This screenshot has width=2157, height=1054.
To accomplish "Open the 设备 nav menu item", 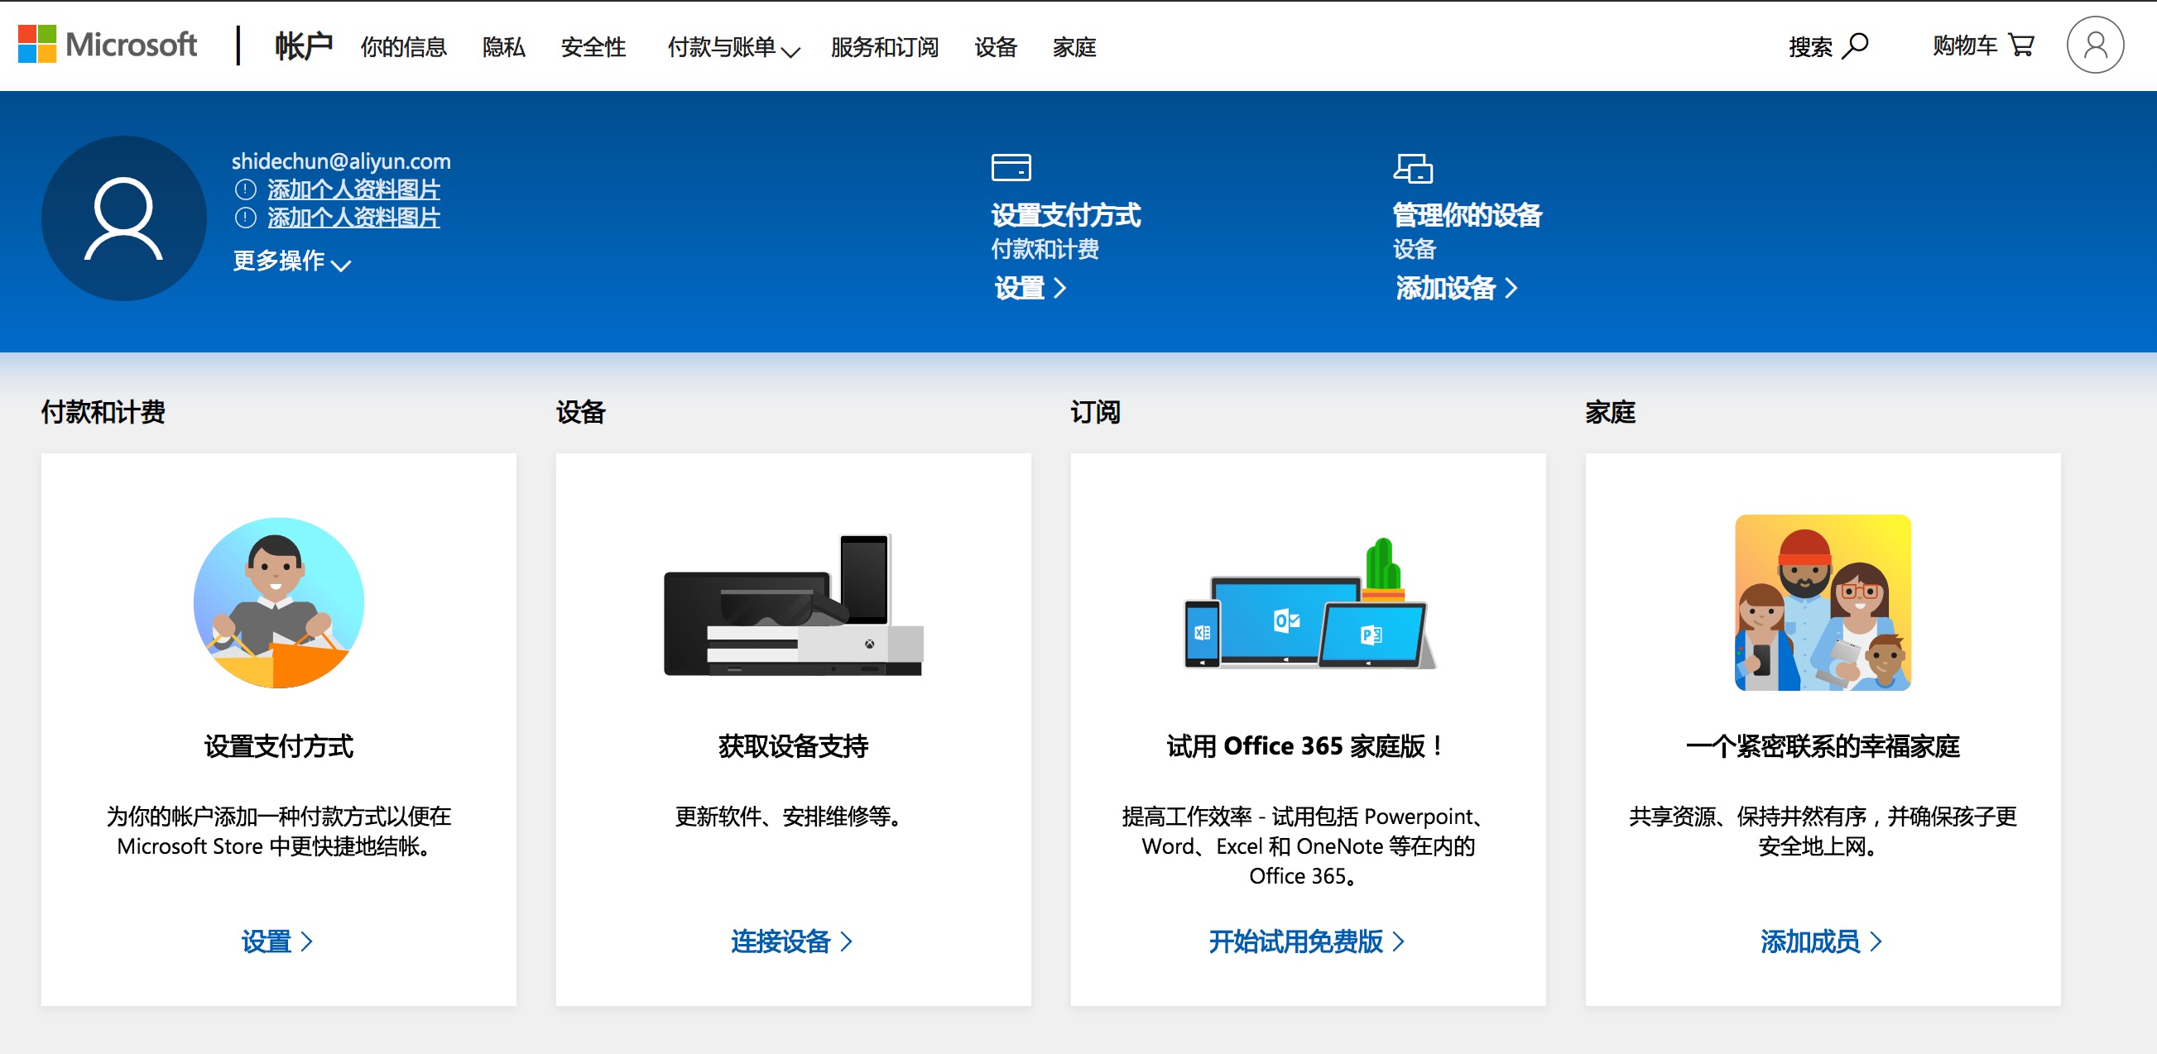I will [x=996, y=47].
